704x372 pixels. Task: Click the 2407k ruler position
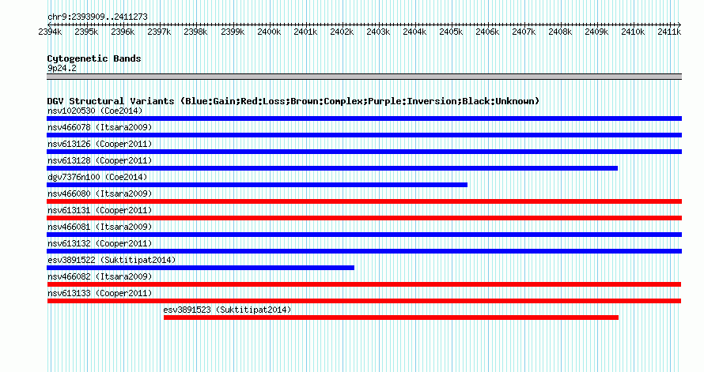click(524, 32)
